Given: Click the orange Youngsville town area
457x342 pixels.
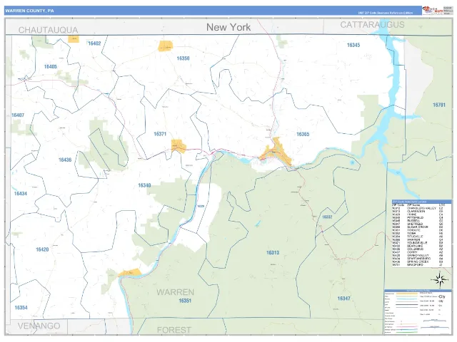Looking at the screenshot, I should pyautogui.click(x=179, y=146).
